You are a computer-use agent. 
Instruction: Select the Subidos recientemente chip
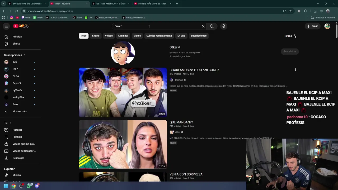[159, 36]
